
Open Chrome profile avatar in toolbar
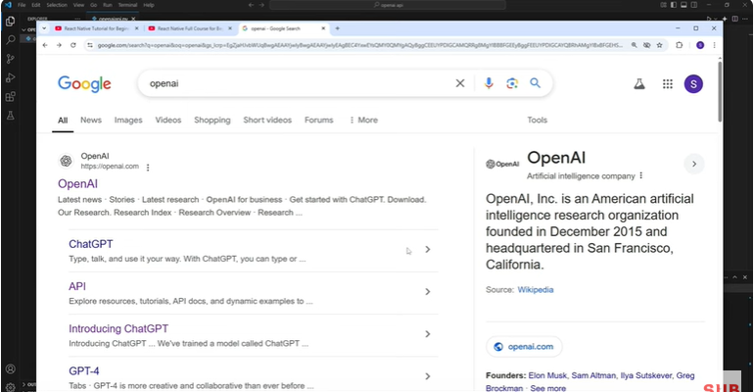click(700, 45)
